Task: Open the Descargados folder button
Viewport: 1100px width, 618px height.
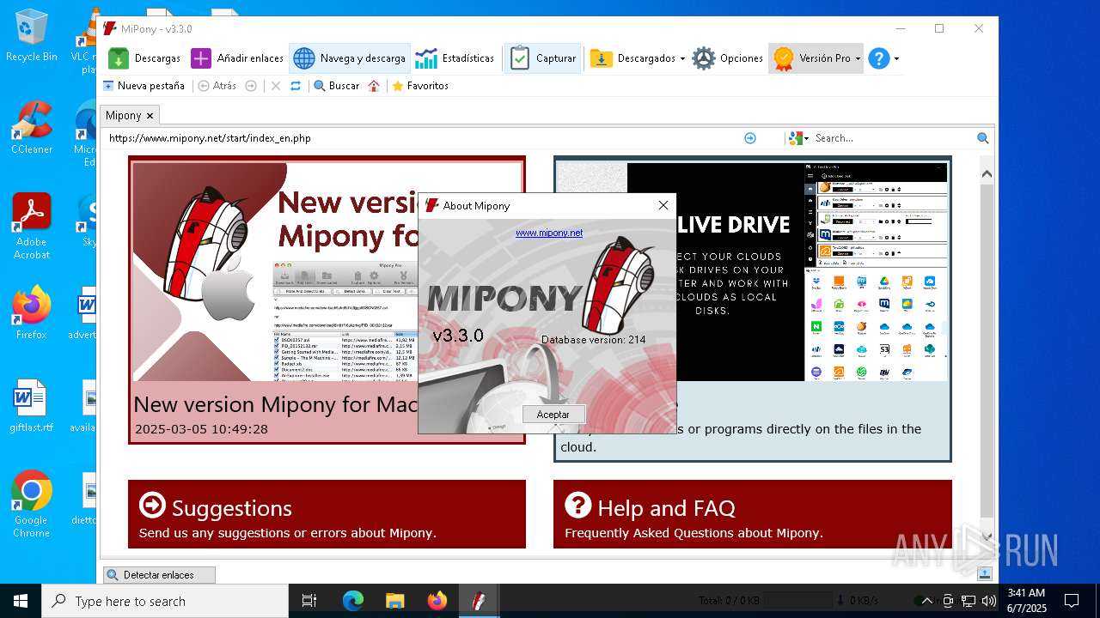Action: tap(632, 58)
